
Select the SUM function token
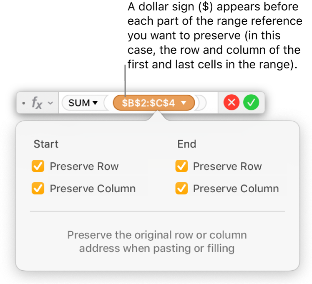coord(79,103)
